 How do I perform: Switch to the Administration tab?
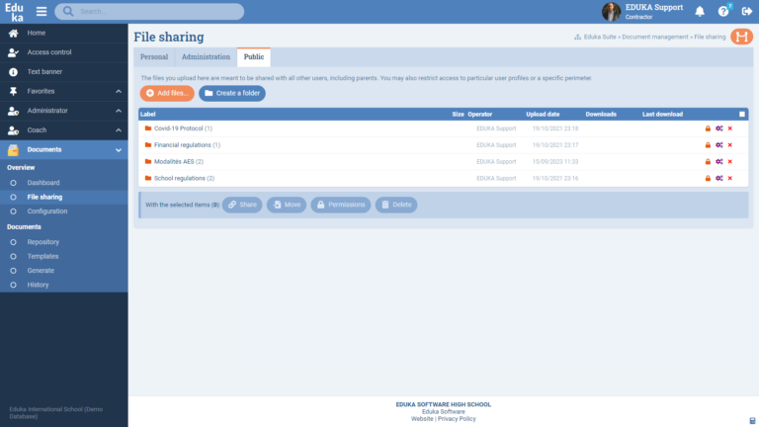206,57
